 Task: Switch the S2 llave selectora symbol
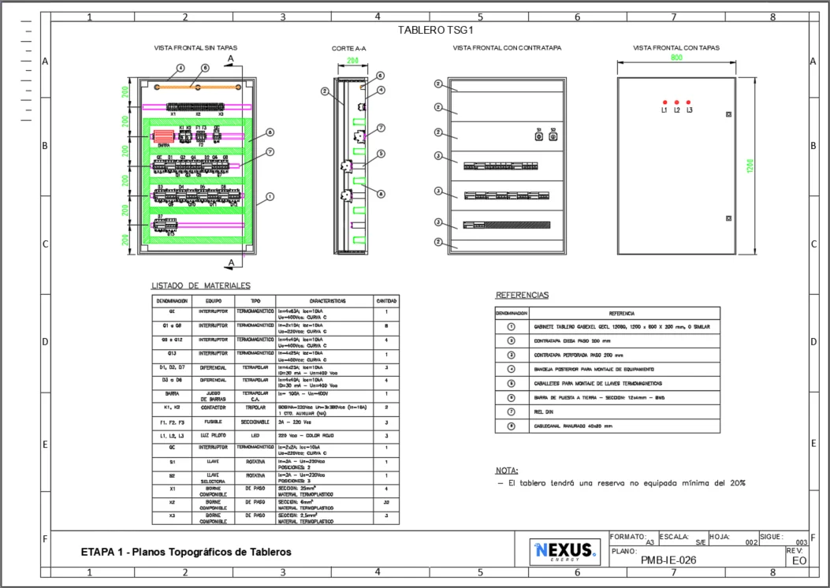[x=553, y=136]
